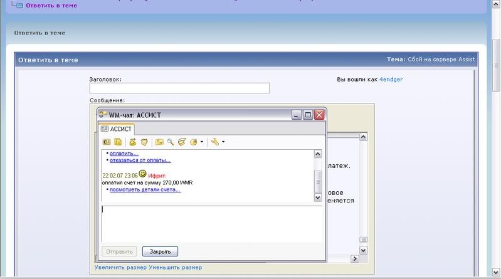The height and width of the screenshot is (279, 501).
Task: Click the Отправить button
Action: 119,251
